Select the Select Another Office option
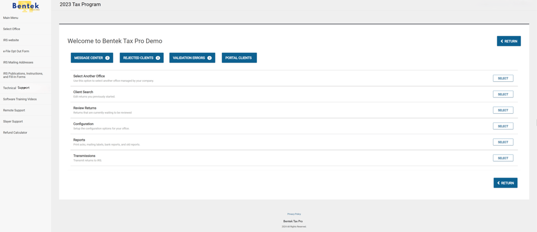 click(x=503, y=79)
